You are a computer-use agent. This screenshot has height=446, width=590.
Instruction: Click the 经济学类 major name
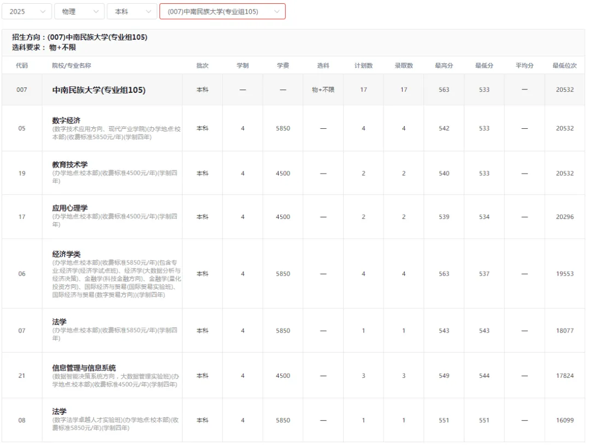[x=66, y=254]
